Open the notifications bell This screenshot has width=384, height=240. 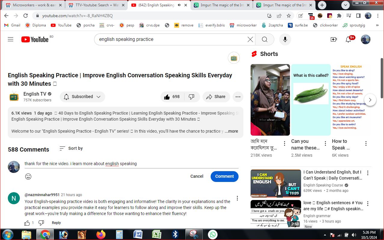349,39
